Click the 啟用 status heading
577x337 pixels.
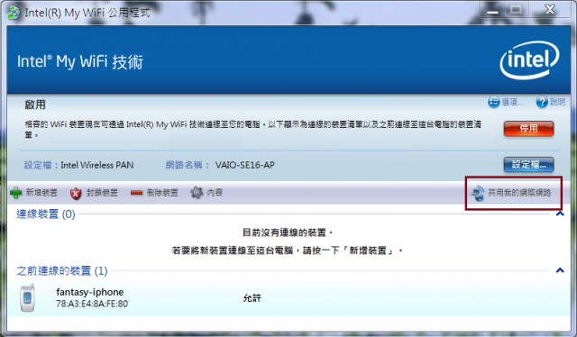point(35,105)
